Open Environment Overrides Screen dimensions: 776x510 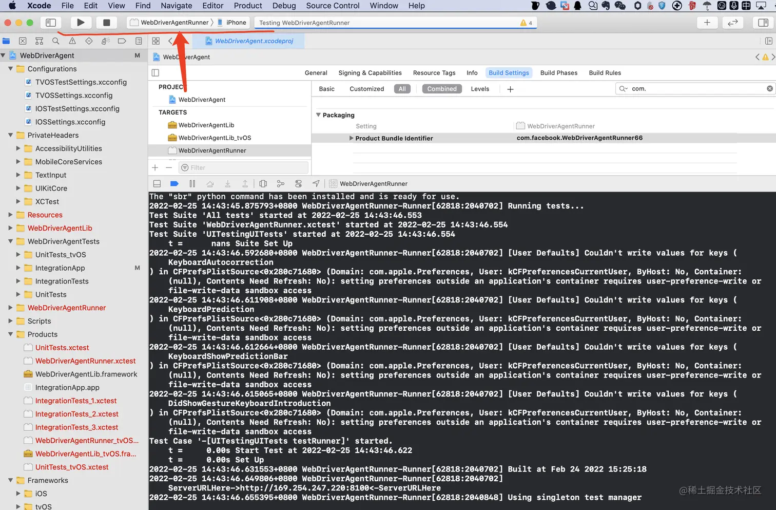(298, 184)
